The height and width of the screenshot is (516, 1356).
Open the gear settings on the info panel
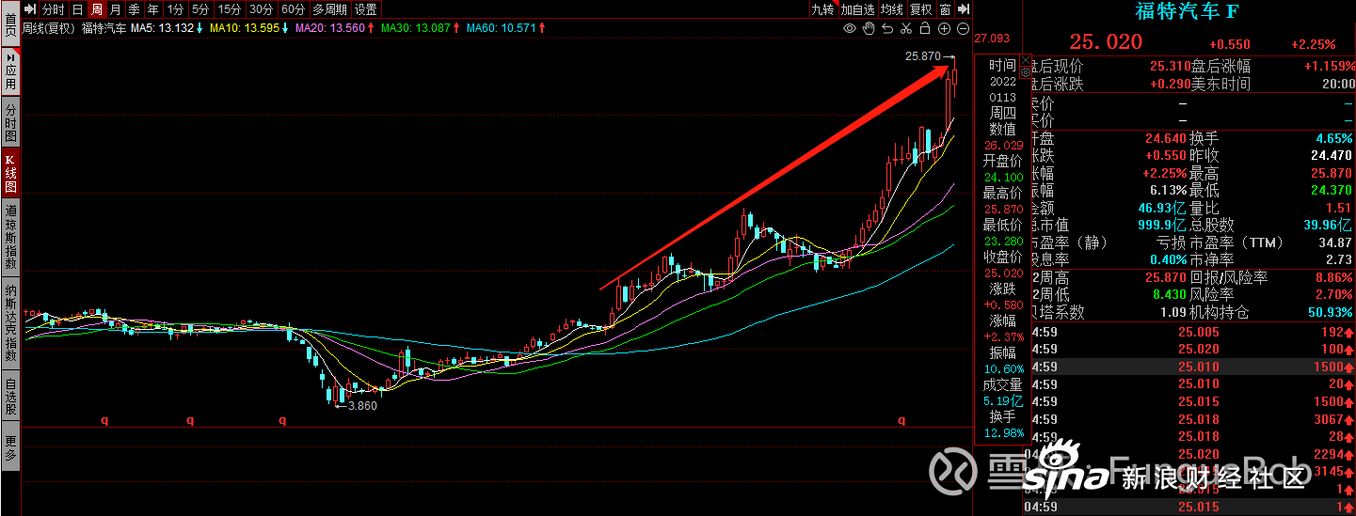1025,72
